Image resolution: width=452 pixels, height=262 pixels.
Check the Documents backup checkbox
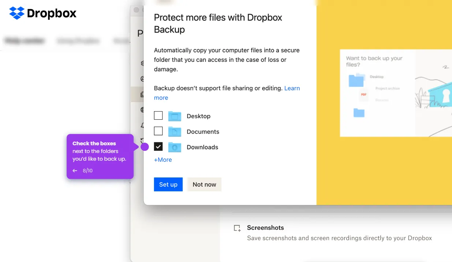point(158,131)
